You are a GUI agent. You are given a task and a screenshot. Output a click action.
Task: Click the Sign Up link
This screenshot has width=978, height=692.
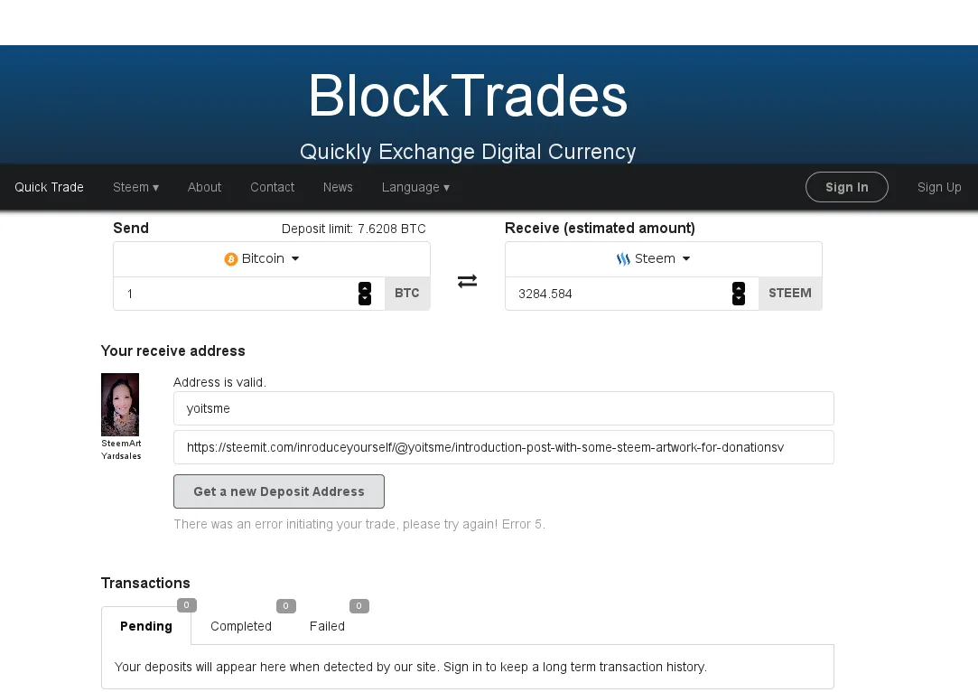tap(938, 187)
